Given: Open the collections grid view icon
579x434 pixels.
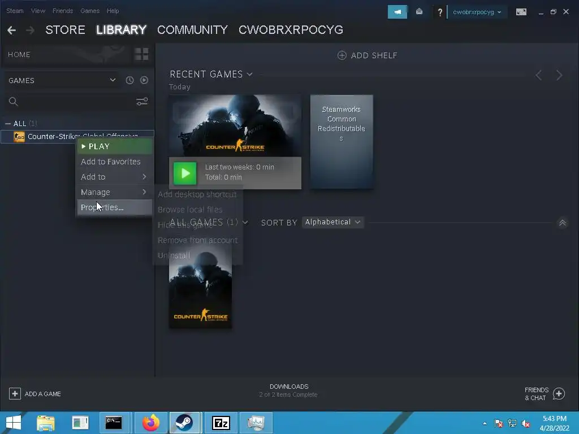Looking at the screenshot, I should click(141, 54).
